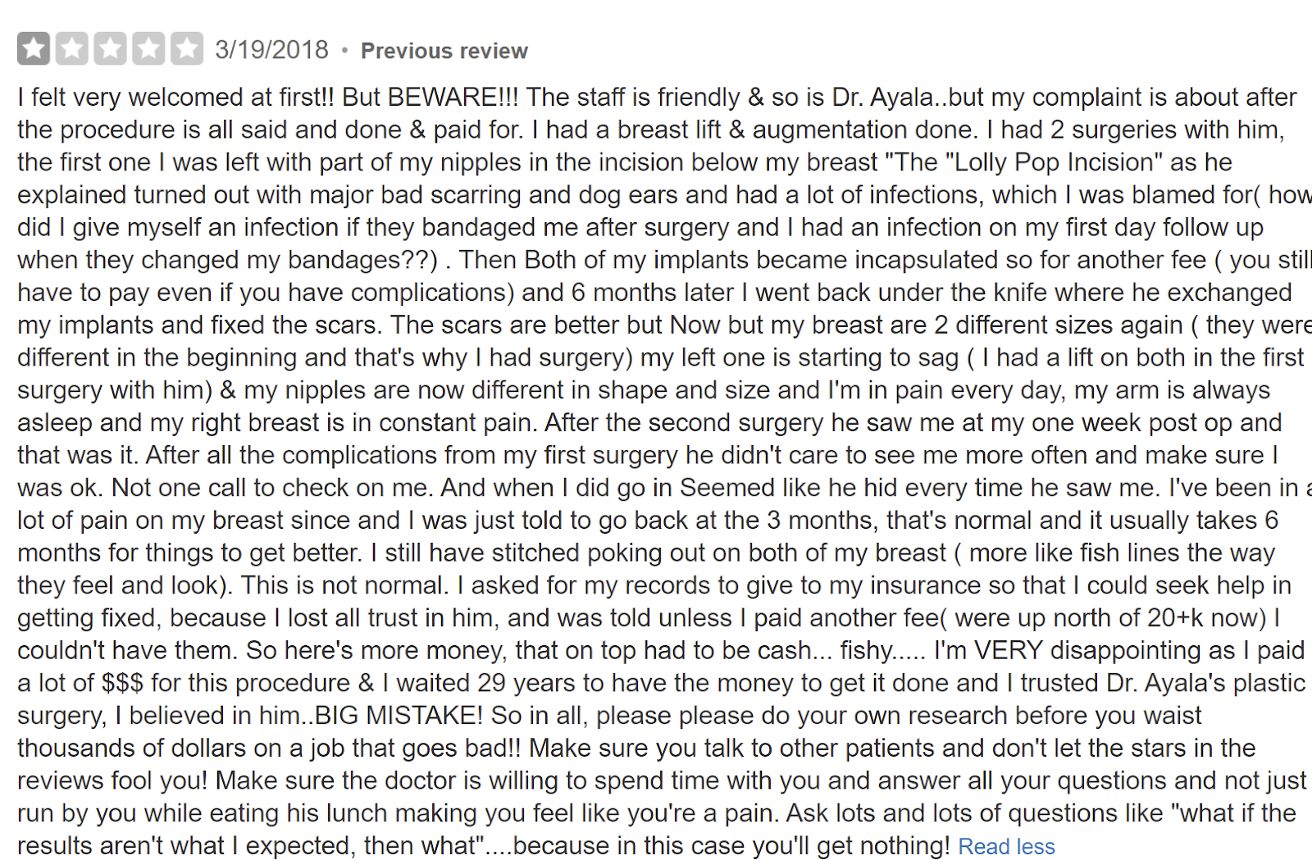
Task: Click the first filled rating star
Action: click(34, 48)
